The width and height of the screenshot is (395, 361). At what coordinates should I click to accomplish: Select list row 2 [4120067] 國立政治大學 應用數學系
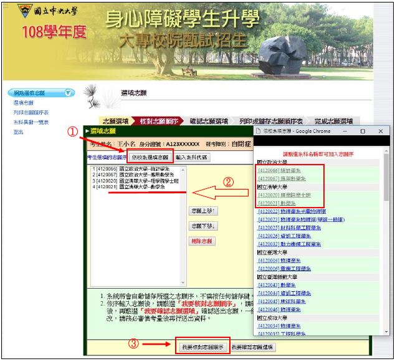click(x=135, y=175)
